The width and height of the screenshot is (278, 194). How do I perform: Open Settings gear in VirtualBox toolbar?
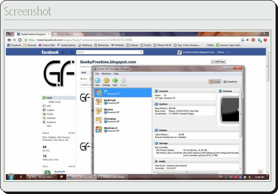106,80
